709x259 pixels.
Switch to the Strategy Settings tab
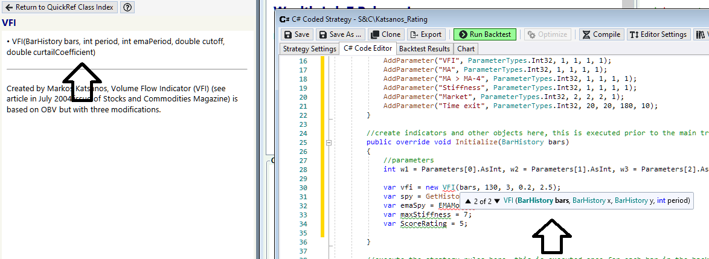click(309, 49)
